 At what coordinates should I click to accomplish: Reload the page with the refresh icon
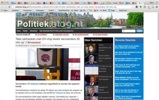(x=10, y=7)
